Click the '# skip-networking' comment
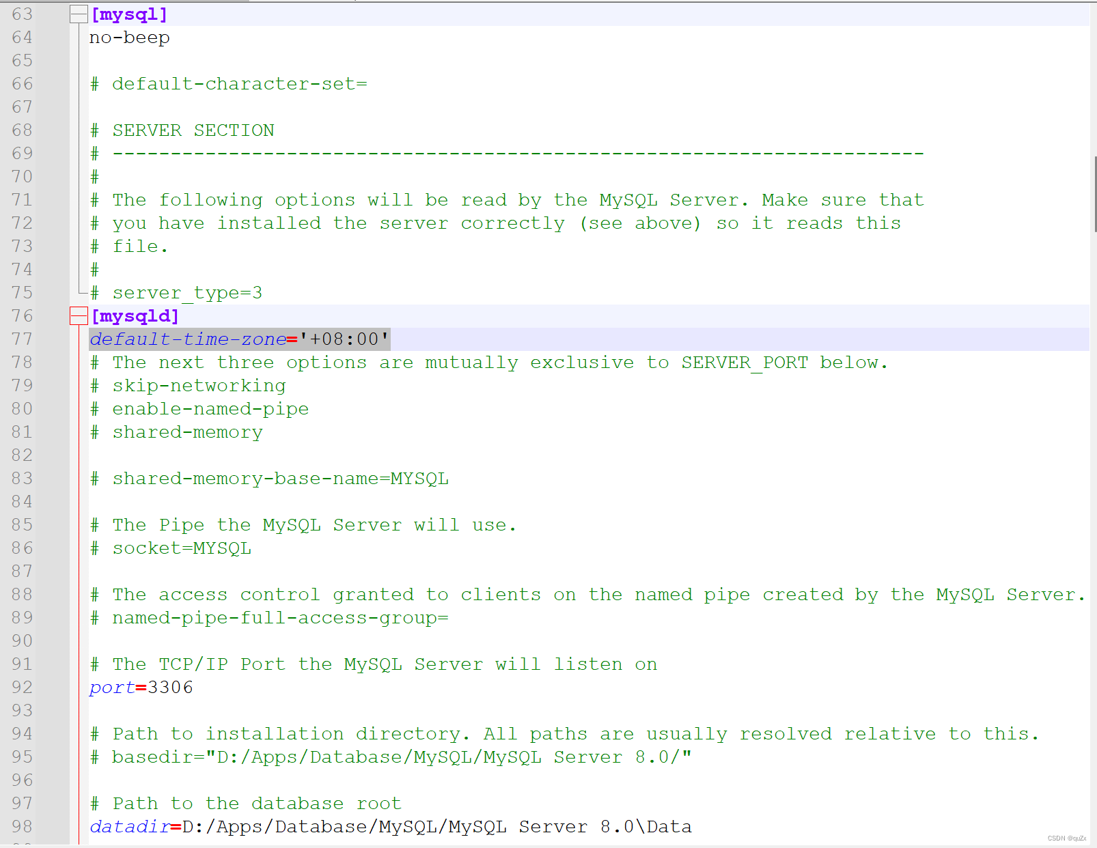This screenshot has width=1097, height=848. click(x=188, y=386)
